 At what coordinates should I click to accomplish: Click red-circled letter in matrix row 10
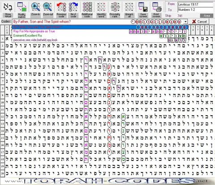[109, 102]
